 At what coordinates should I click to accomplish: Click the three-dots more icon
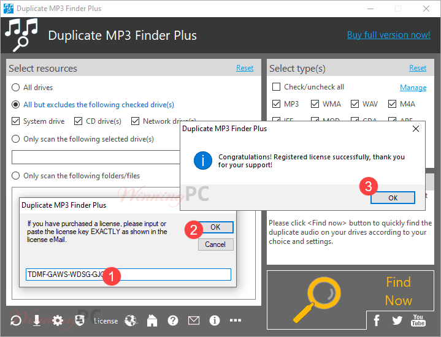[x=236, y=320]
